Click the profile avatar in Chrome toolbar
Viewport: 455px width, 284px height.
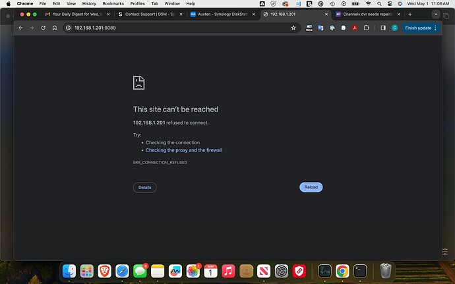pos(394,28)
